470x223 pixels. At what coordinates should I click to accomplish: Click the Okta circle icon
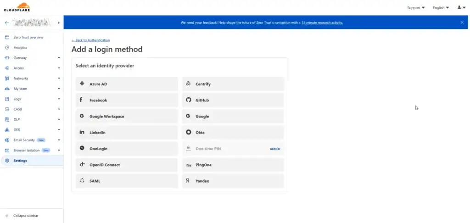pos(188,132)
